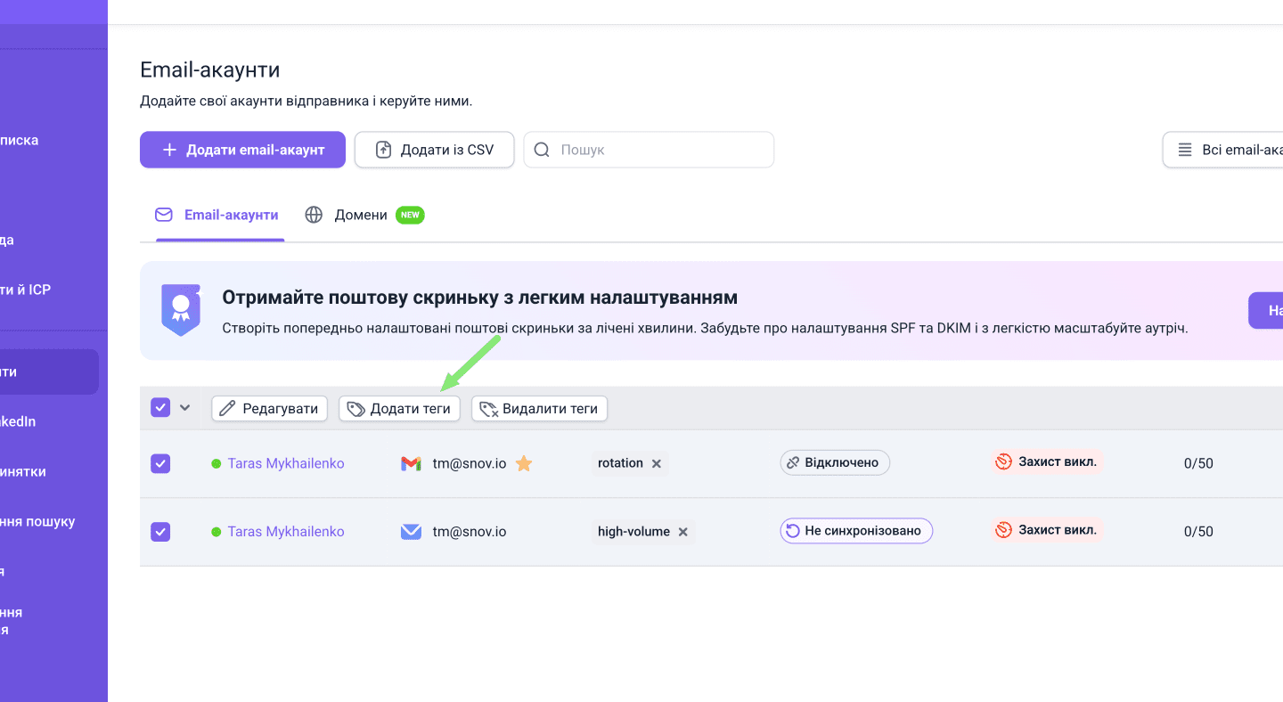Uncheck the first Taras Mykhailenko row checkbox

(160, 463)
